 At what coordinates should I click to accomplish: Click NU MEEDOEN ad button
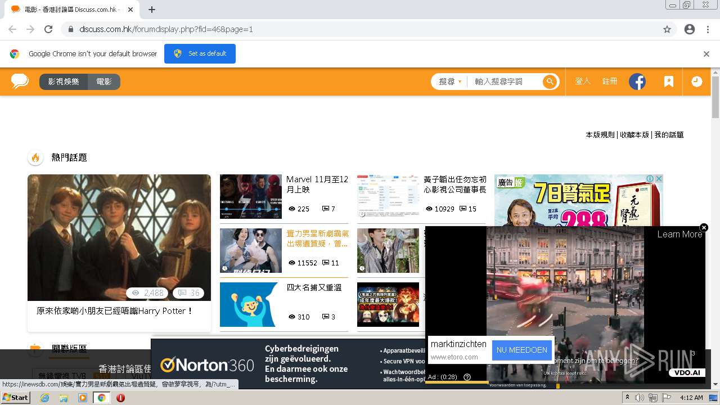pyautogui.click(x=521, y=350)
